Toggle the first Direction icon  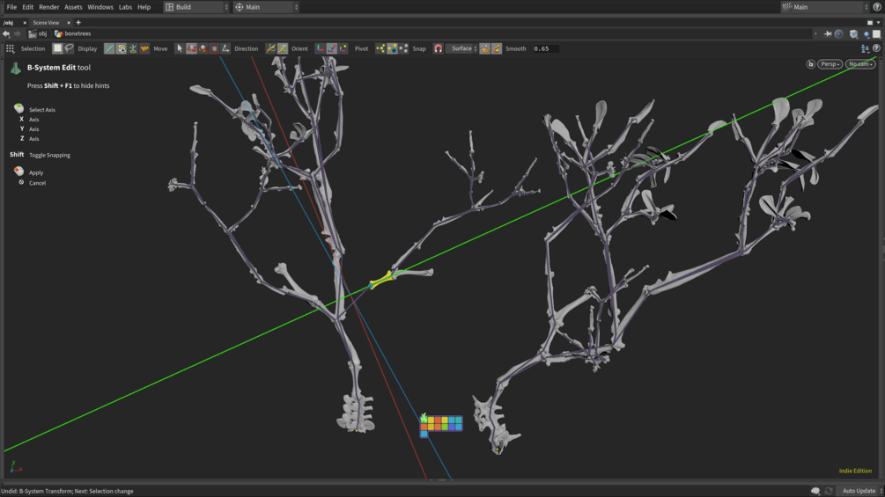pos(271,49)
